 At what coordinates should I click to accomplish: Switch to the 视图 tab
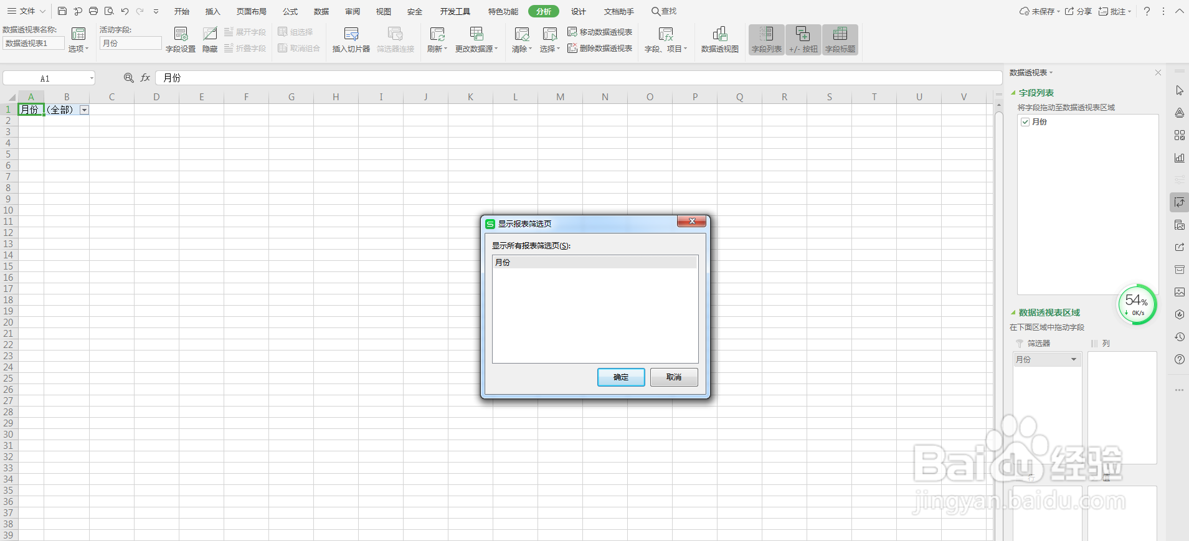point(384,11)
